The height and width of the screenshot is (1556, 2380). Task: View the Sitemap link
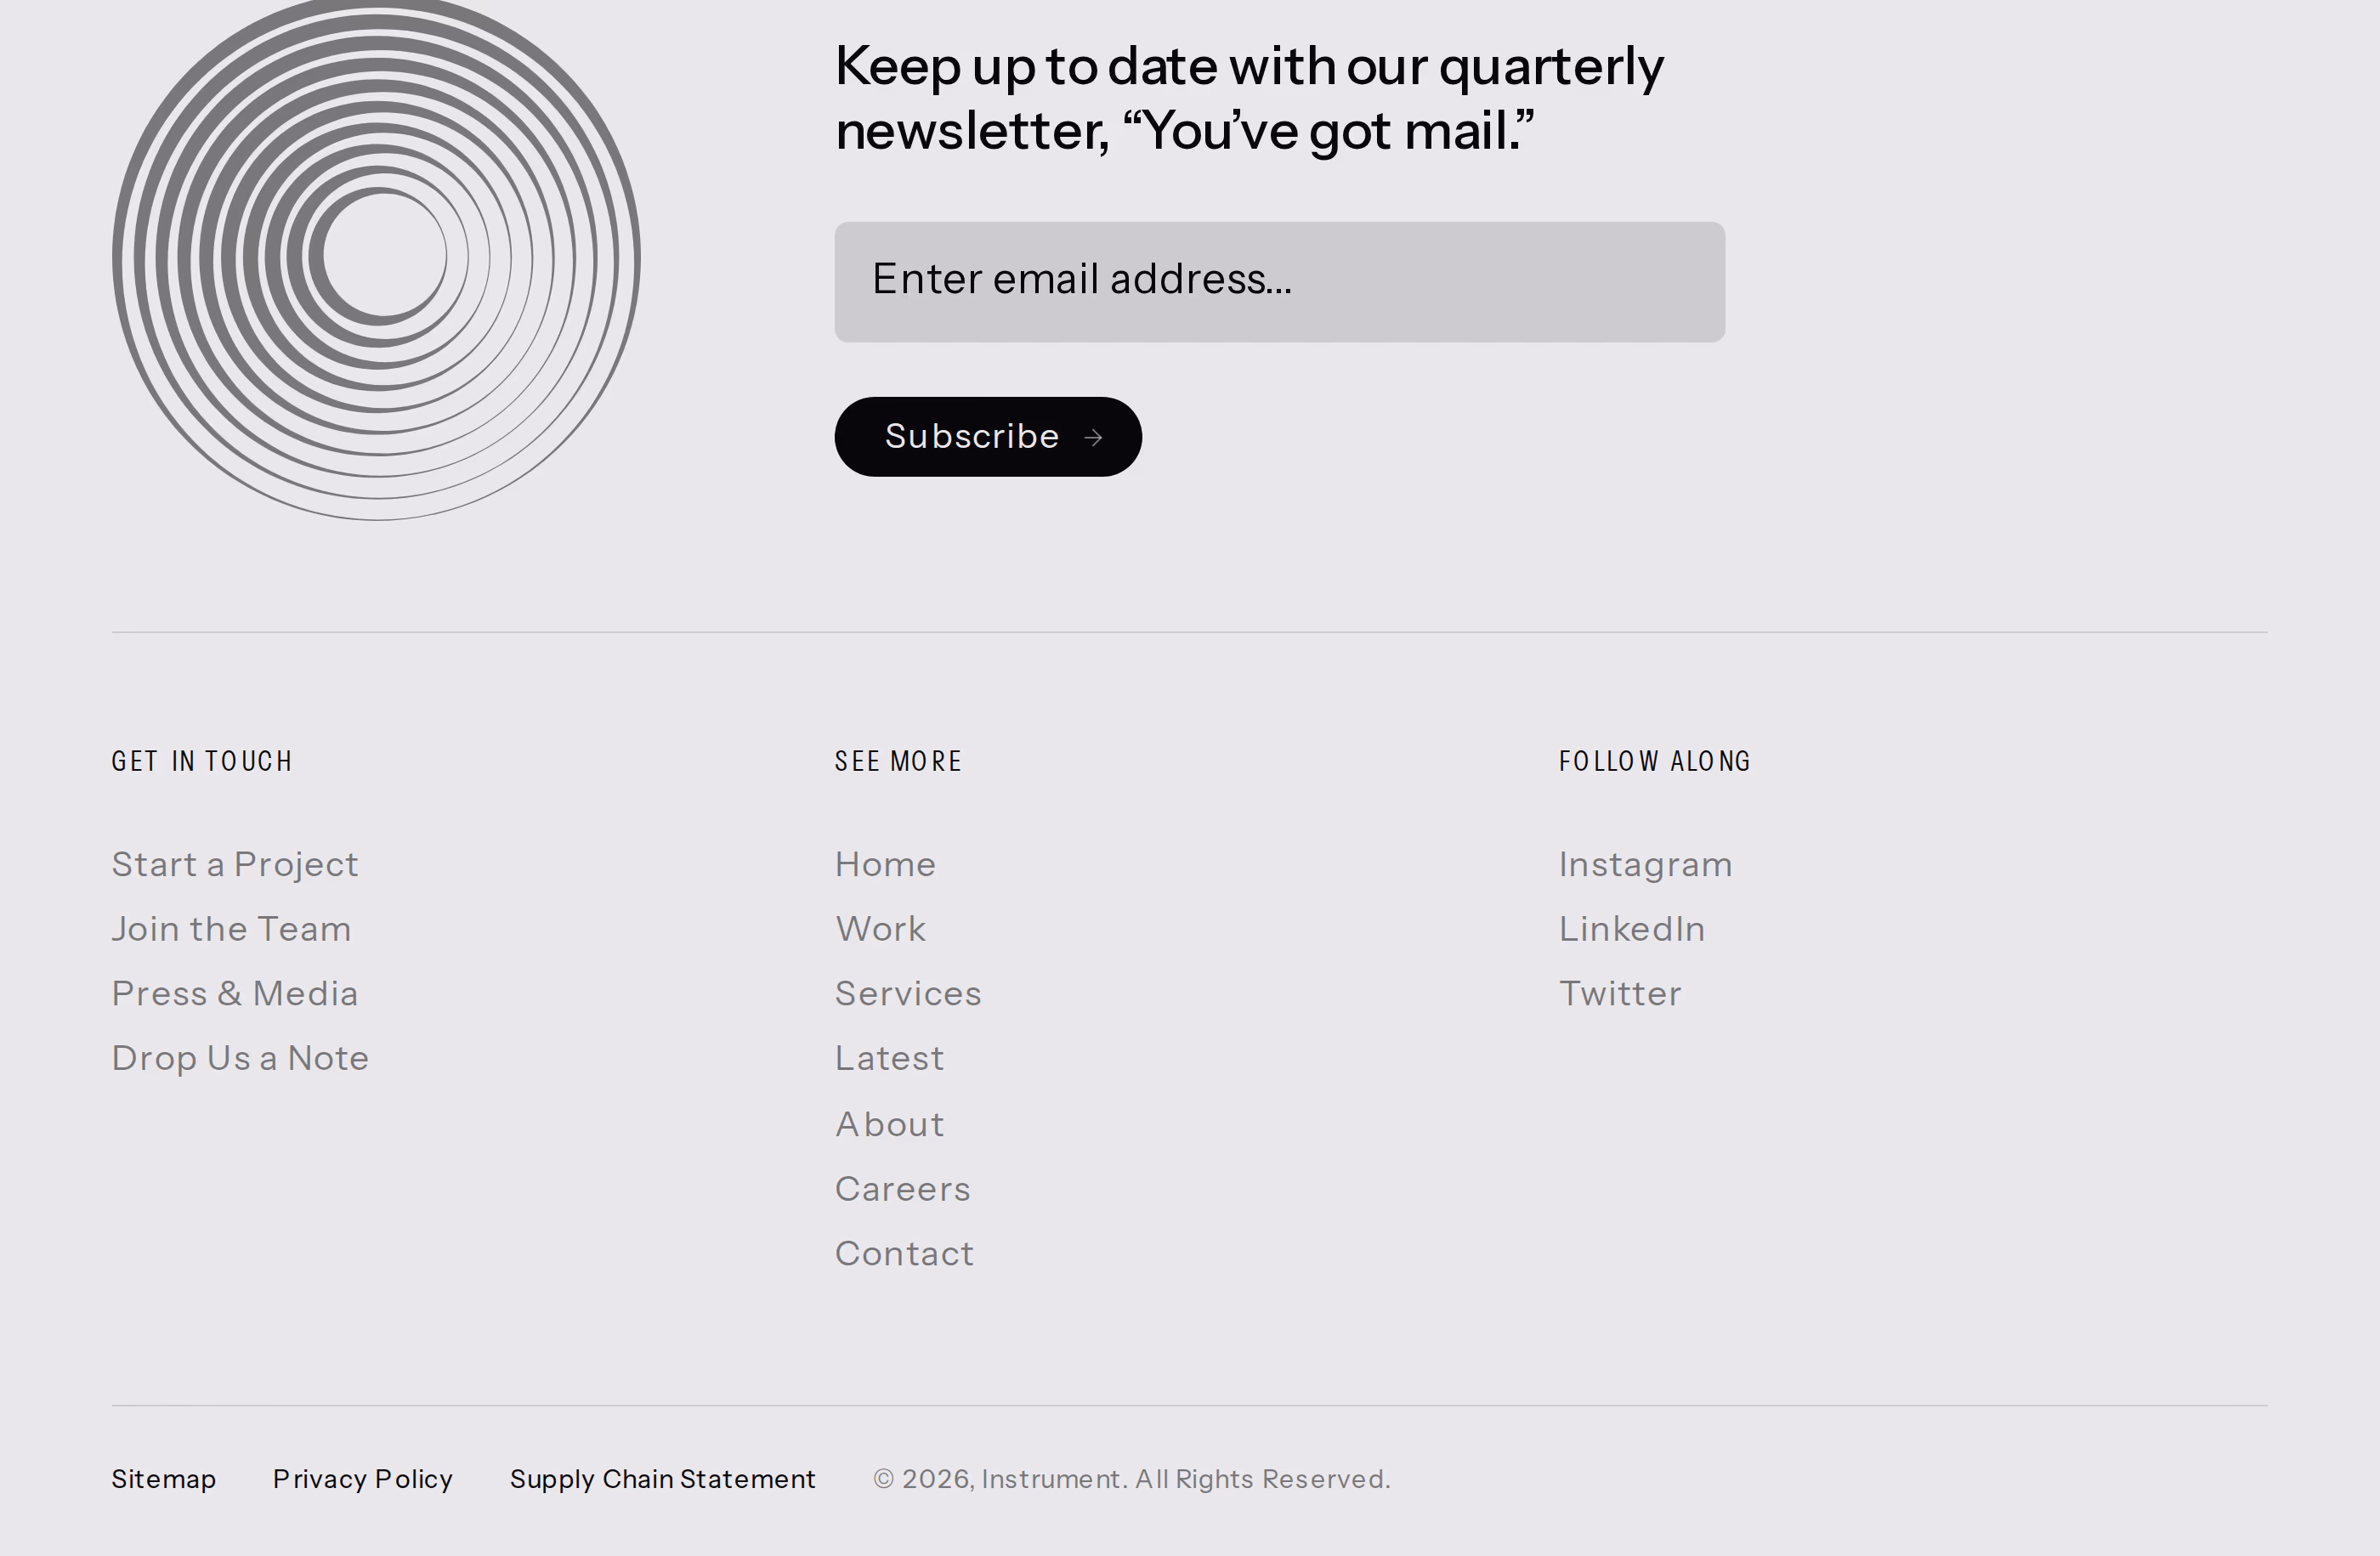pos(163,1479)
